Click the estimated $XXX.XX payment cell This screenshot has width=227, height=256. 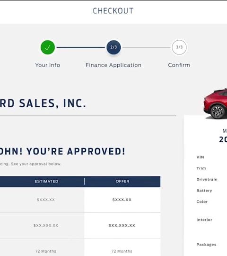(42, 200)
